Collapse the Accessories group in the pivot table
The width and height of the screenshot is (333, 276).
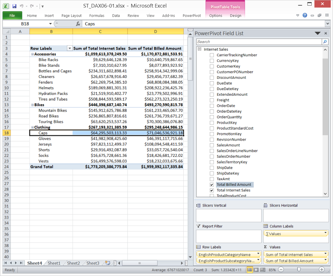coord(32,54)
